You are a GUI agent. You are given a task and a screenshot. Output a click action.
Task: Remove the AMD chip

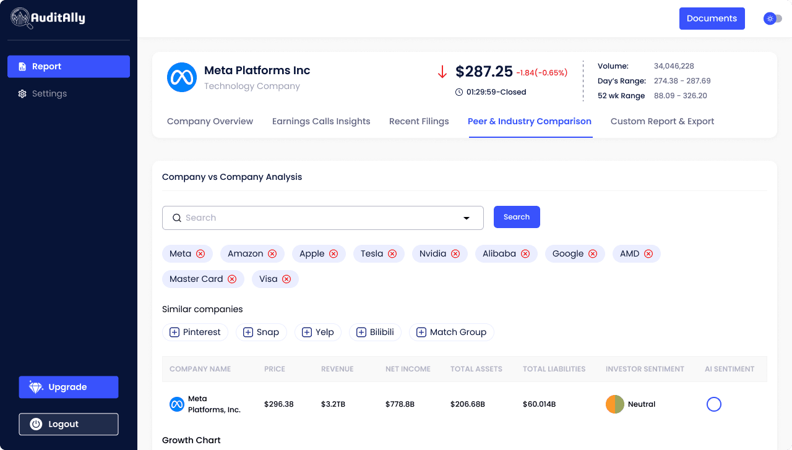(x=648, y=253)
